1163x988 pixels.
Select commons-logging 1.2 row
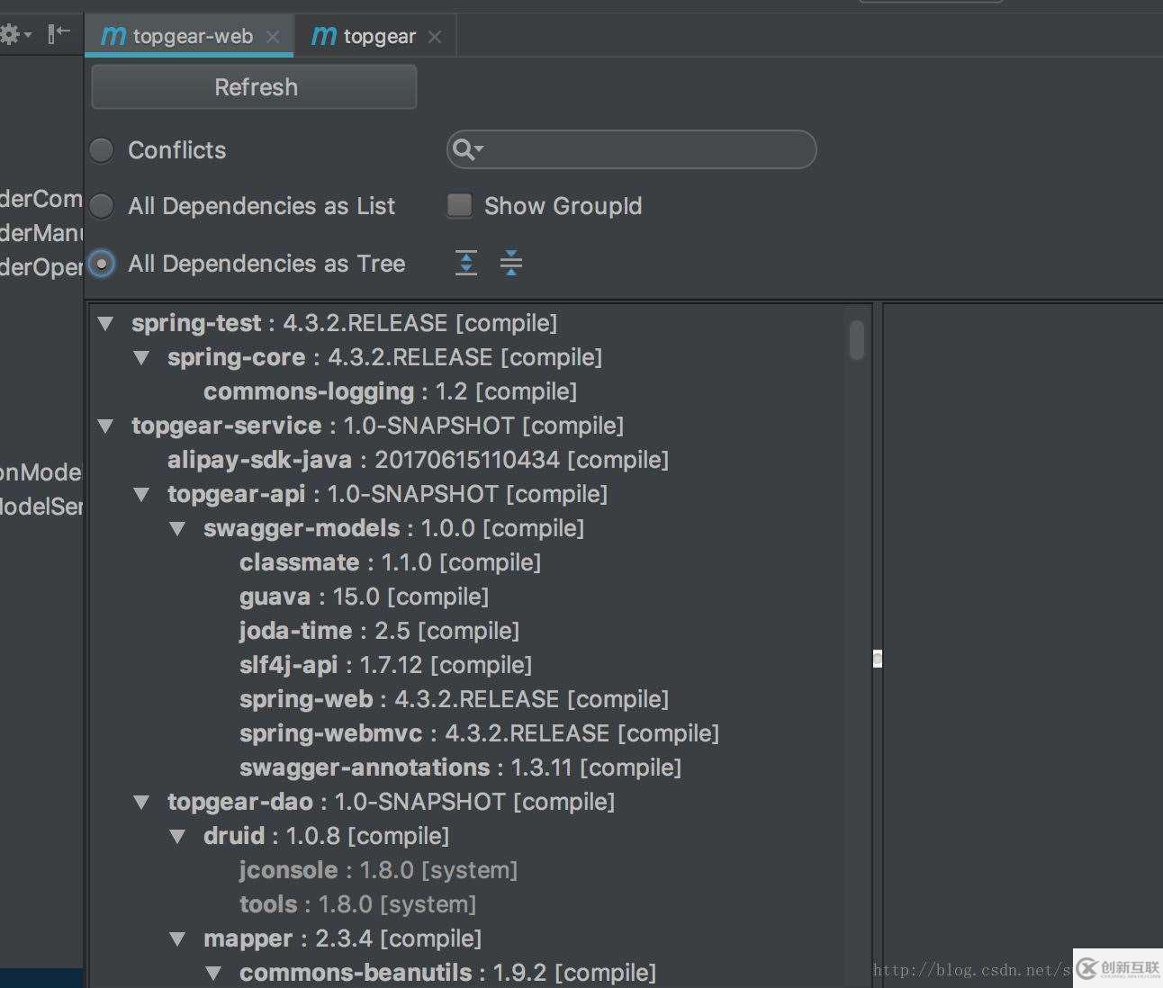tap(390, 391)
